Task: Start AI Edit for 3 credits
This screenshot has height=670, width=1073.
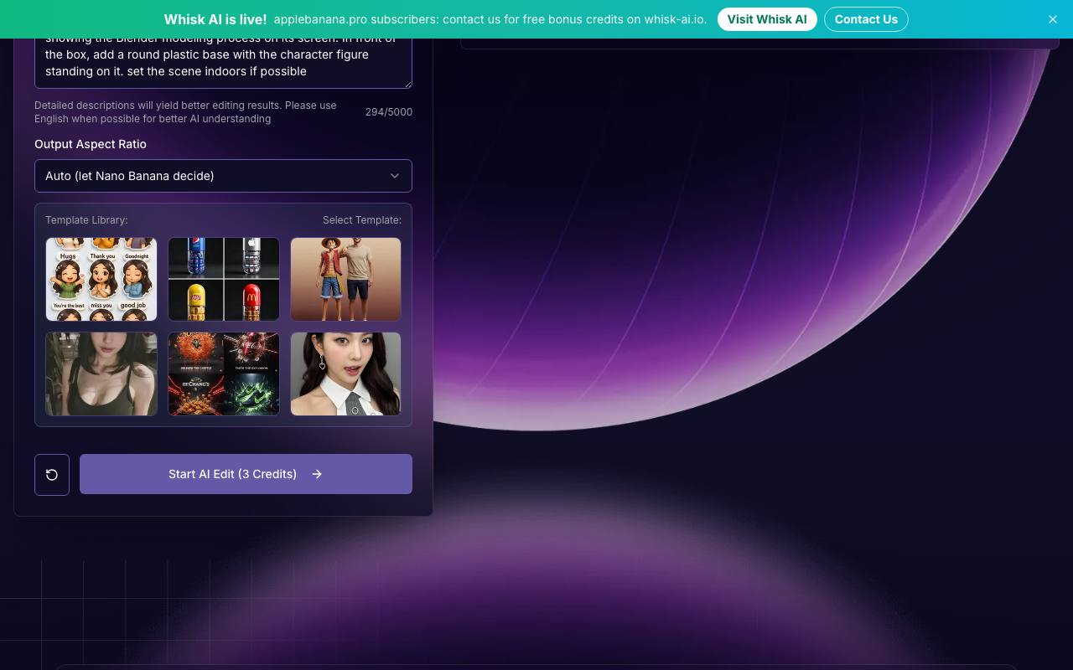Action: [246, 474]
